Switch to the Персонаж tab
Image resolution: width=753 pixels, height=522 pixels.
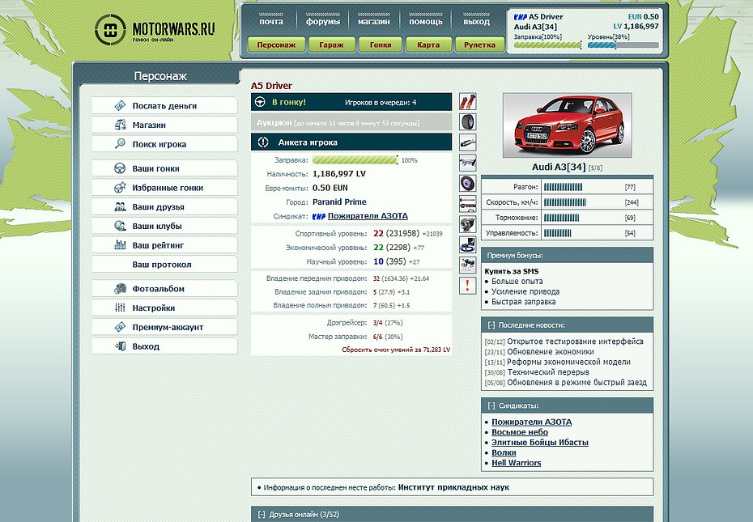[x=276, y=45]
